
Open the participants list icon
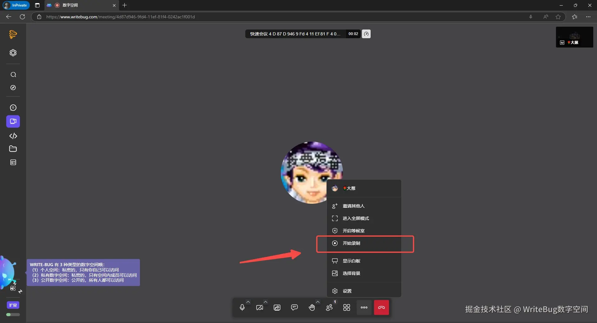point(329,307)
